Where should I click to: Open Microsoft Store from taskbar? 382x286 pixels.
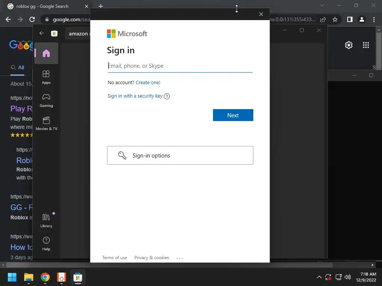78,277
